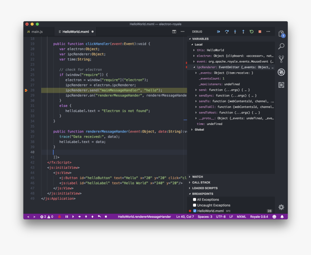Change line endings via LF
Image resolution: width=311 pixels, height=255 pixels.
[231, 217]
